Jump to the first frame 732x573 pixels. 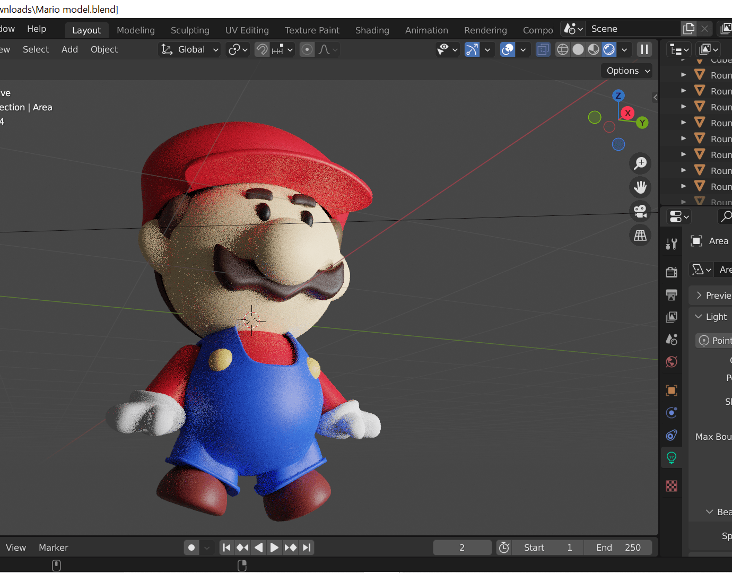pyautogui.click(x=226, y=548)
